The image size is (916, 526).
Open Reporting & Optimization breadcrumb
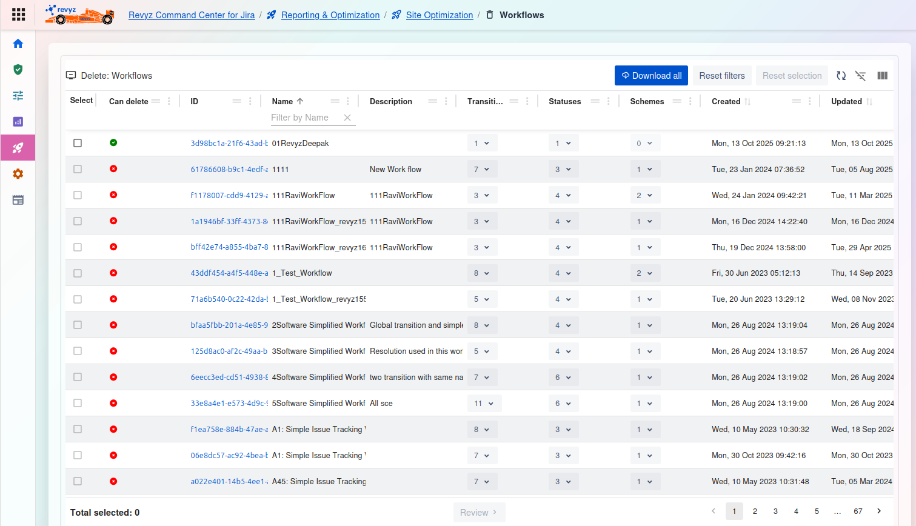pyautogui.click(x=330, y=15)
